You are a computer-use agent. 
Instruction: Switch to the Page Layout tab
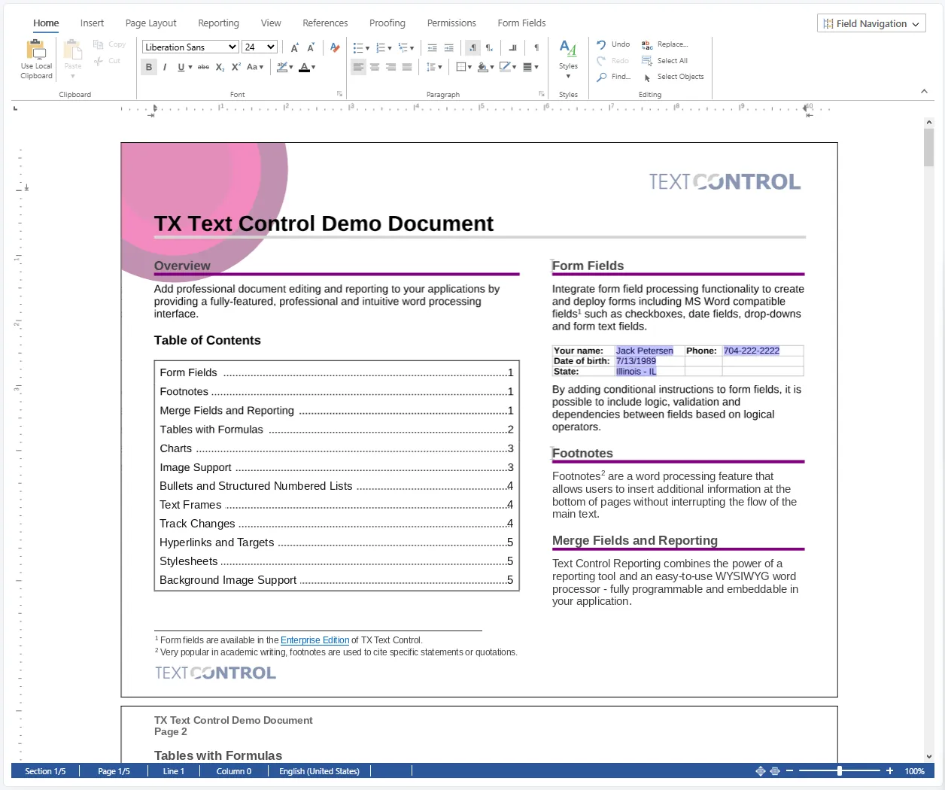click(x=151, y=23)
